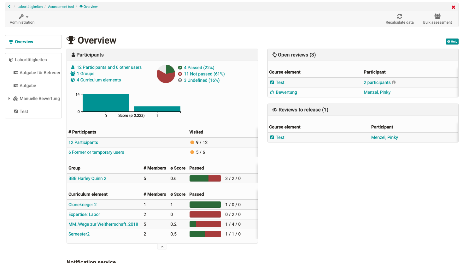Select Aufgabe für Betreuer in the sidebar
The width and height of the screenshot is (463, 263).
(33, 73)
